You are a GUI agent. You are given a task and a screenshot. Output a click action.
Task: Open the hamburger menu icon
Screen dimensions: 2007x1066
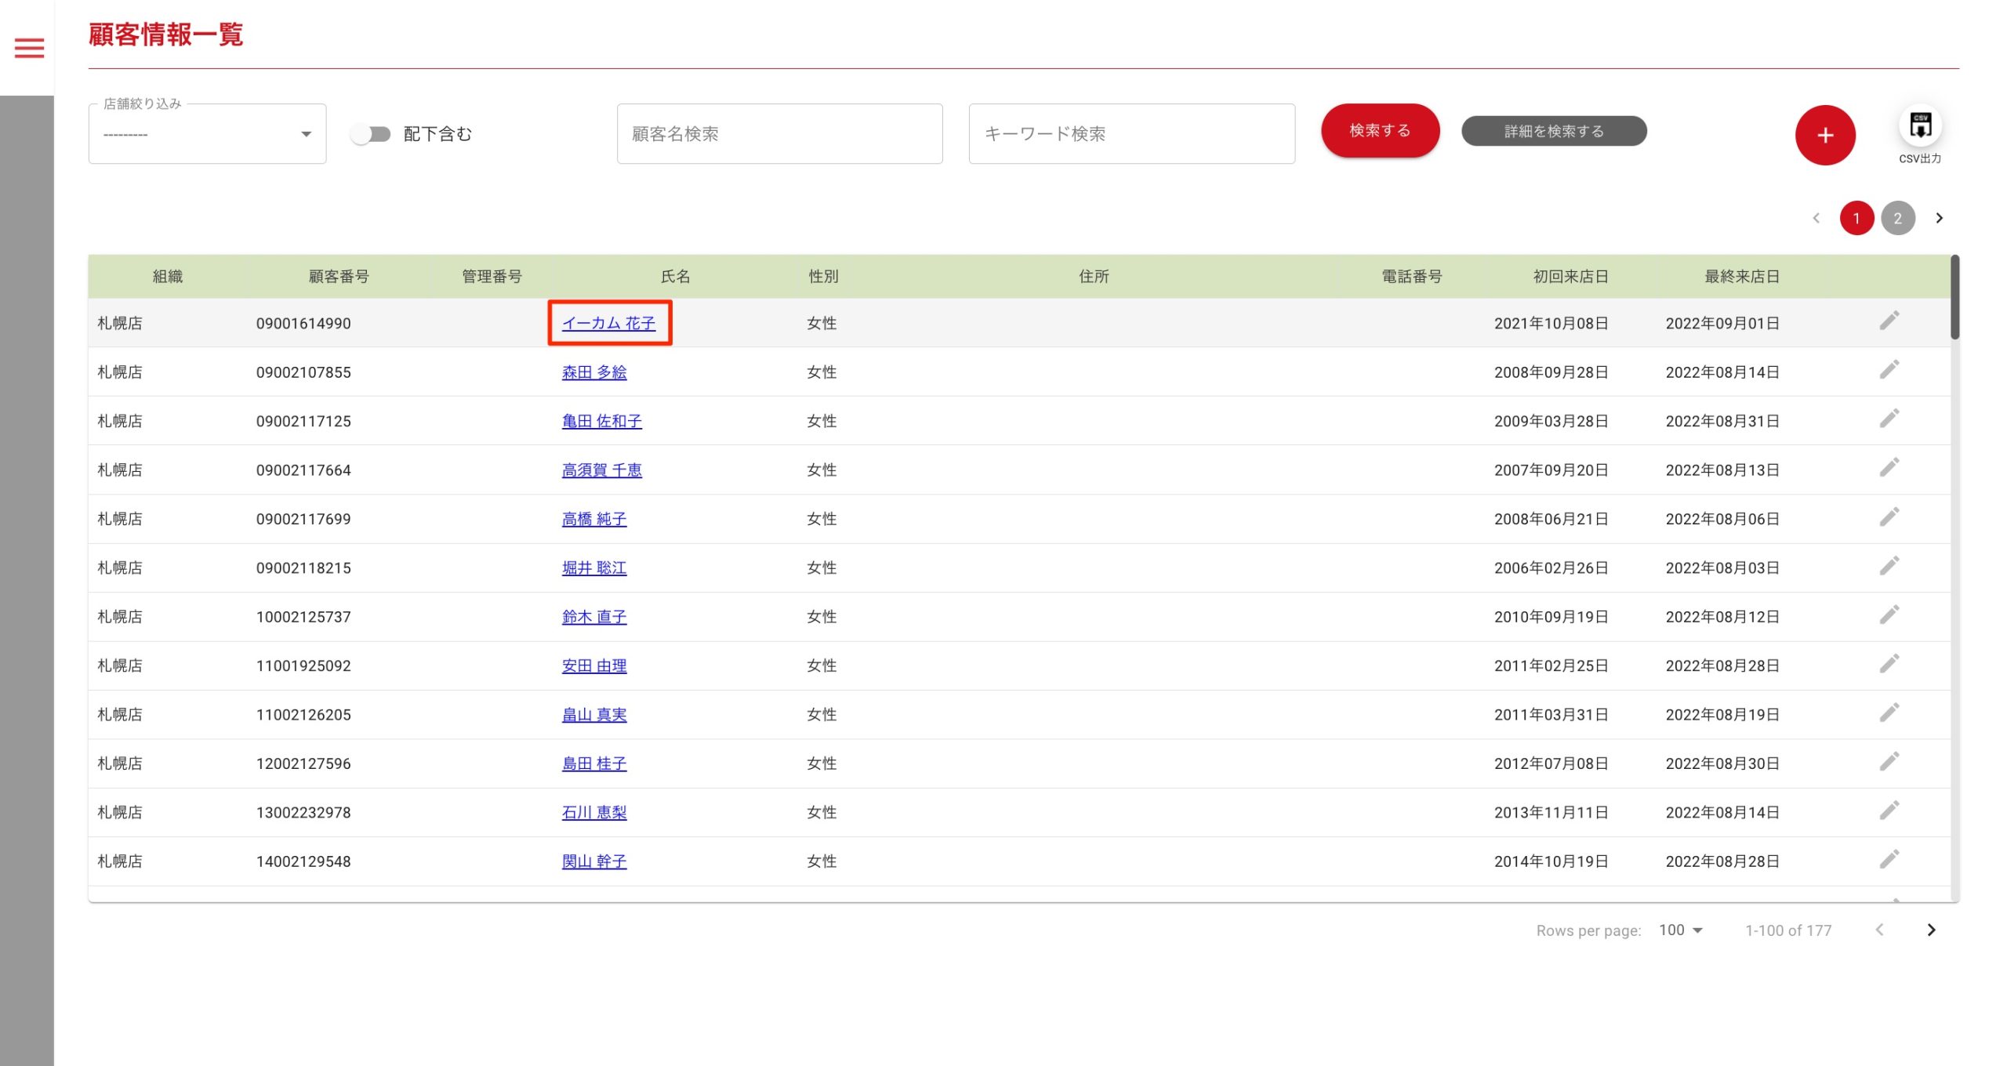click(x=29, y=49)
